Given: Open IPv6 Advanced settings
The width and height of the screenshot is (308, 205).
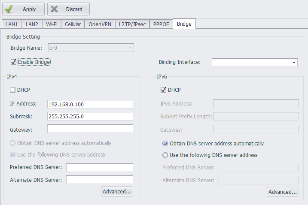Looking at the screenshot, I should click(x=283, y=192).
